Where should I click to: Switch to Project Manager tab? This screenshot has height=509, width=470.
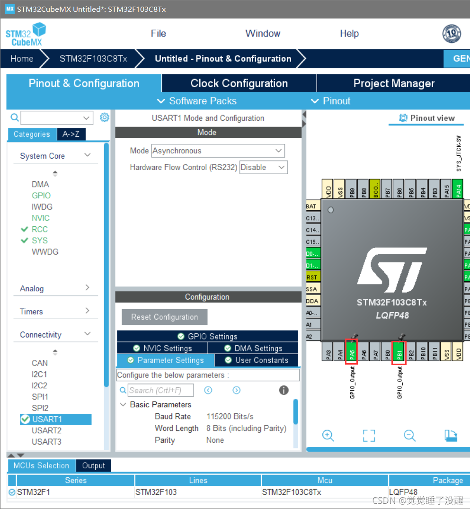[x=393, y=83]
